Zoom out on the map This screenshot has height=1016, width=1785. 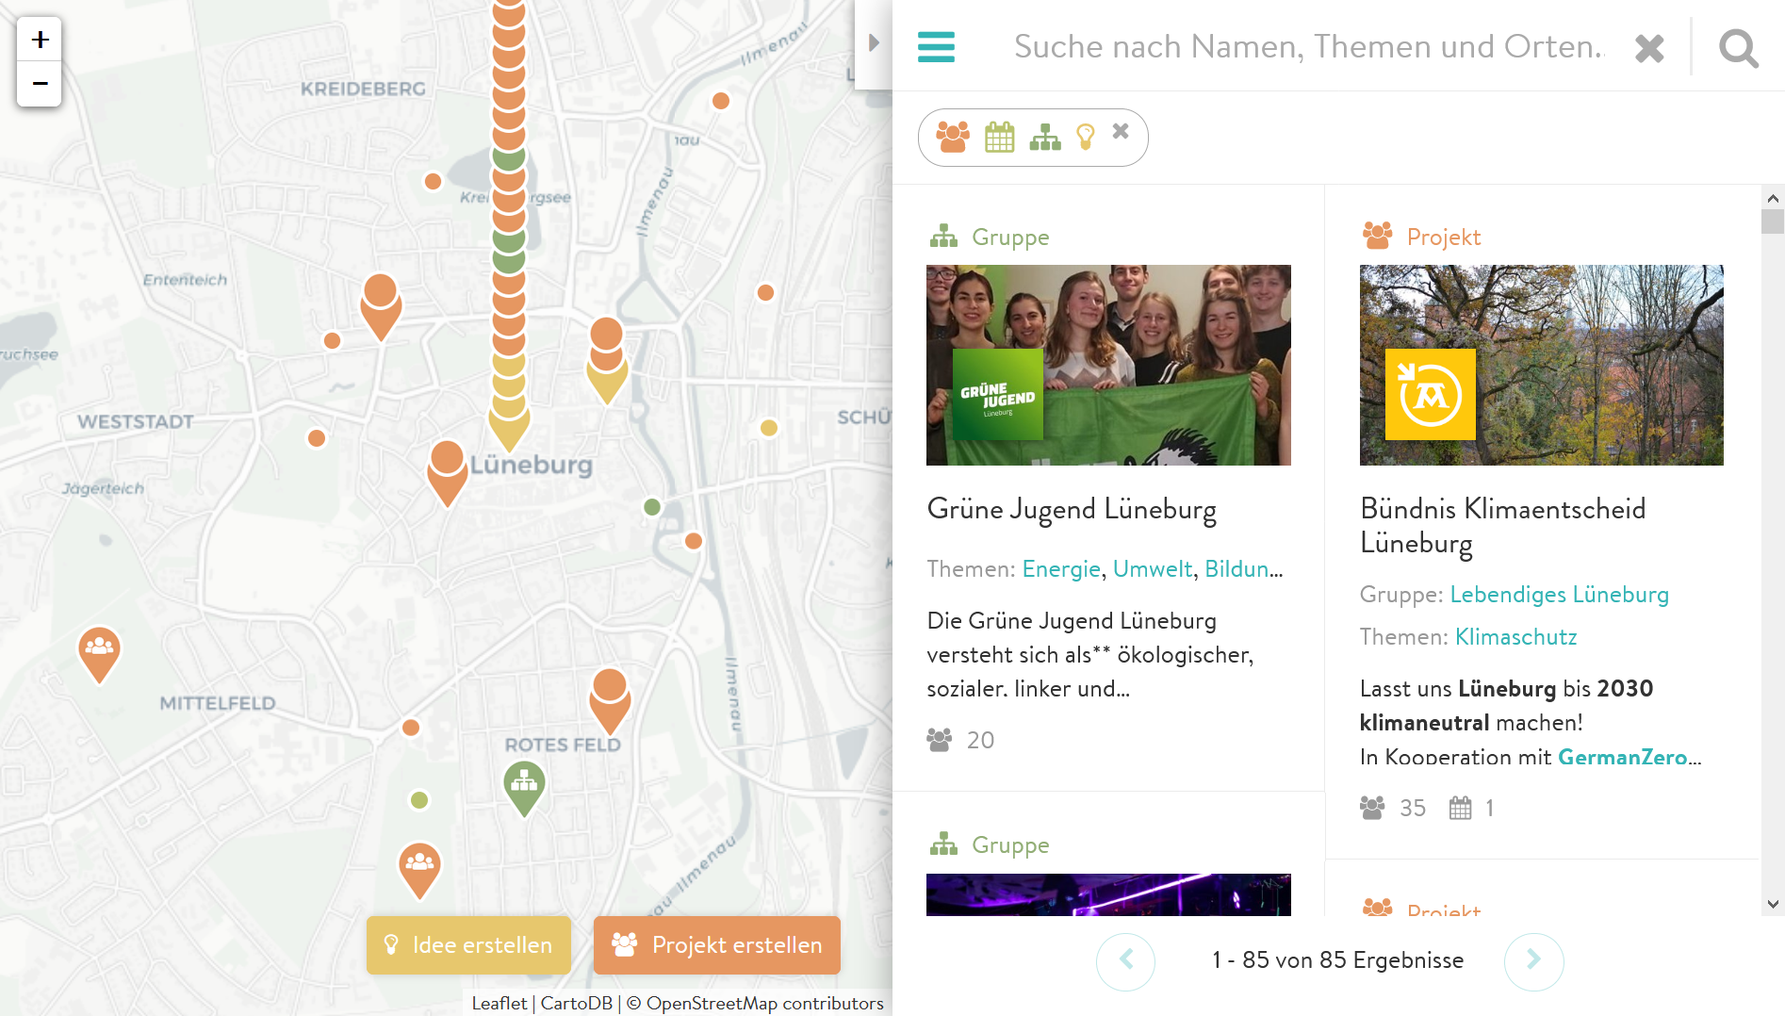(x=40, y=84)
